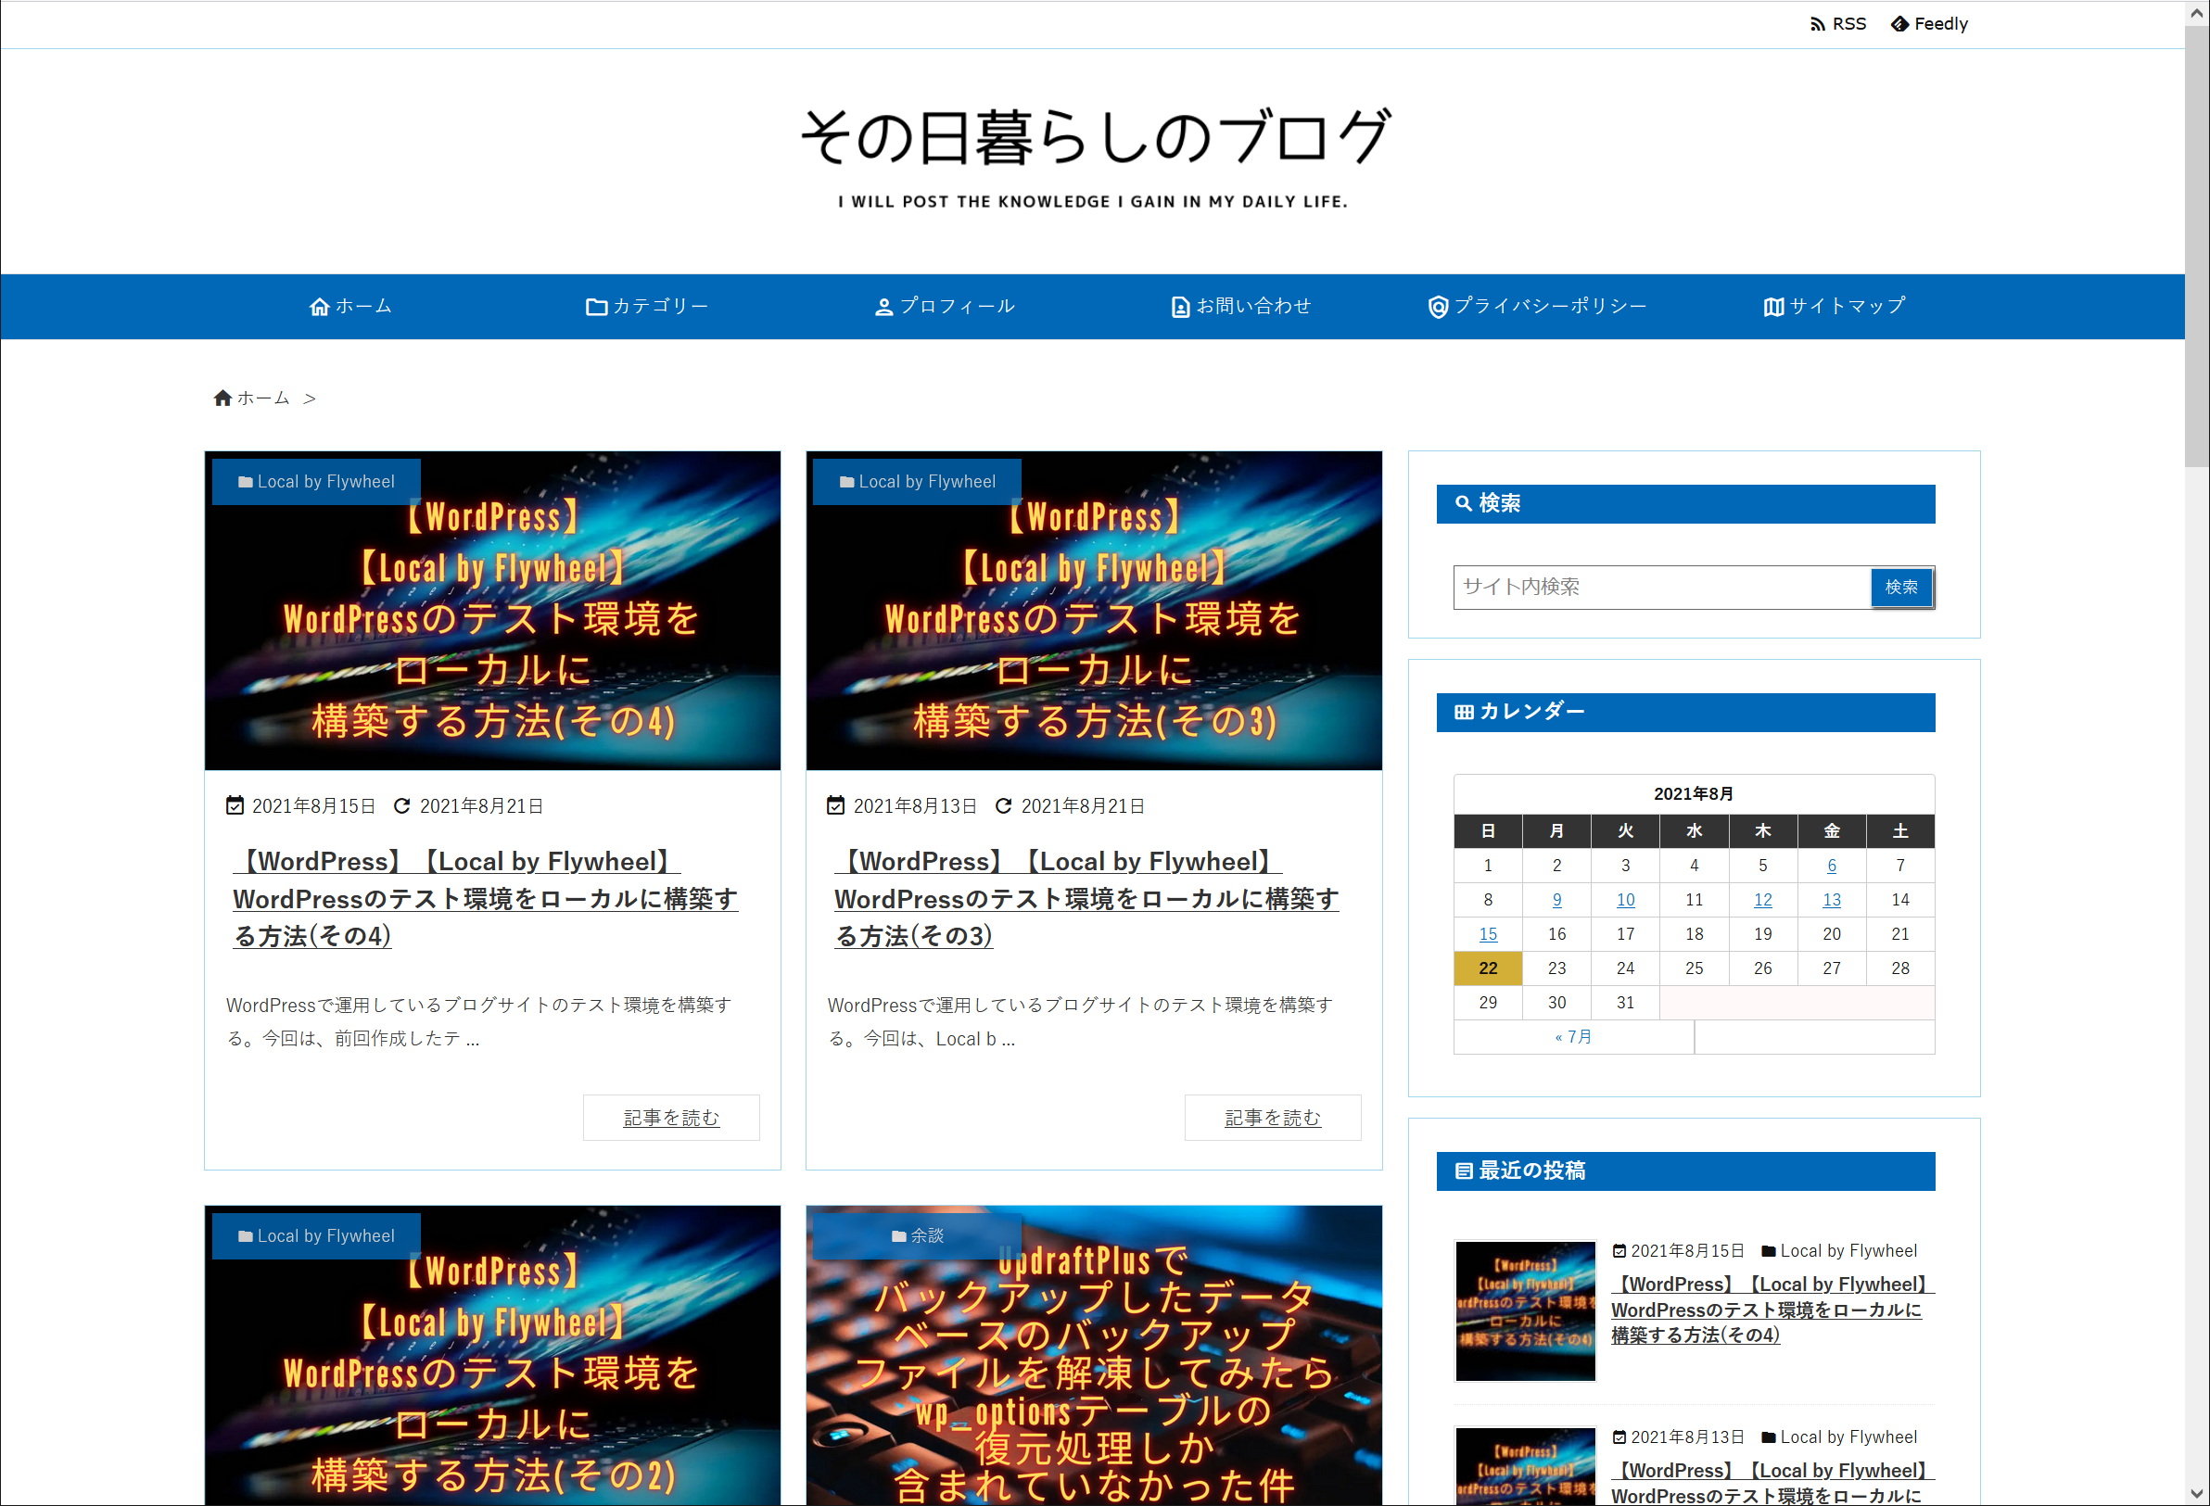Click the calendar icon in カレンダー header
The width and height of the screenshot is (2210, 1506).
pyautogui.click(x=1465, y=711)
